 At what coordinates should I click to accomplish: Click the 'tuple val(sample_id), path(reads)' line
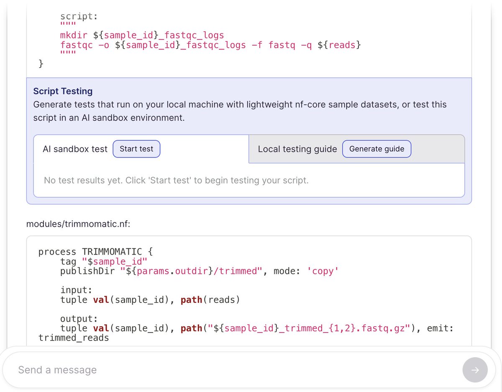150,300
